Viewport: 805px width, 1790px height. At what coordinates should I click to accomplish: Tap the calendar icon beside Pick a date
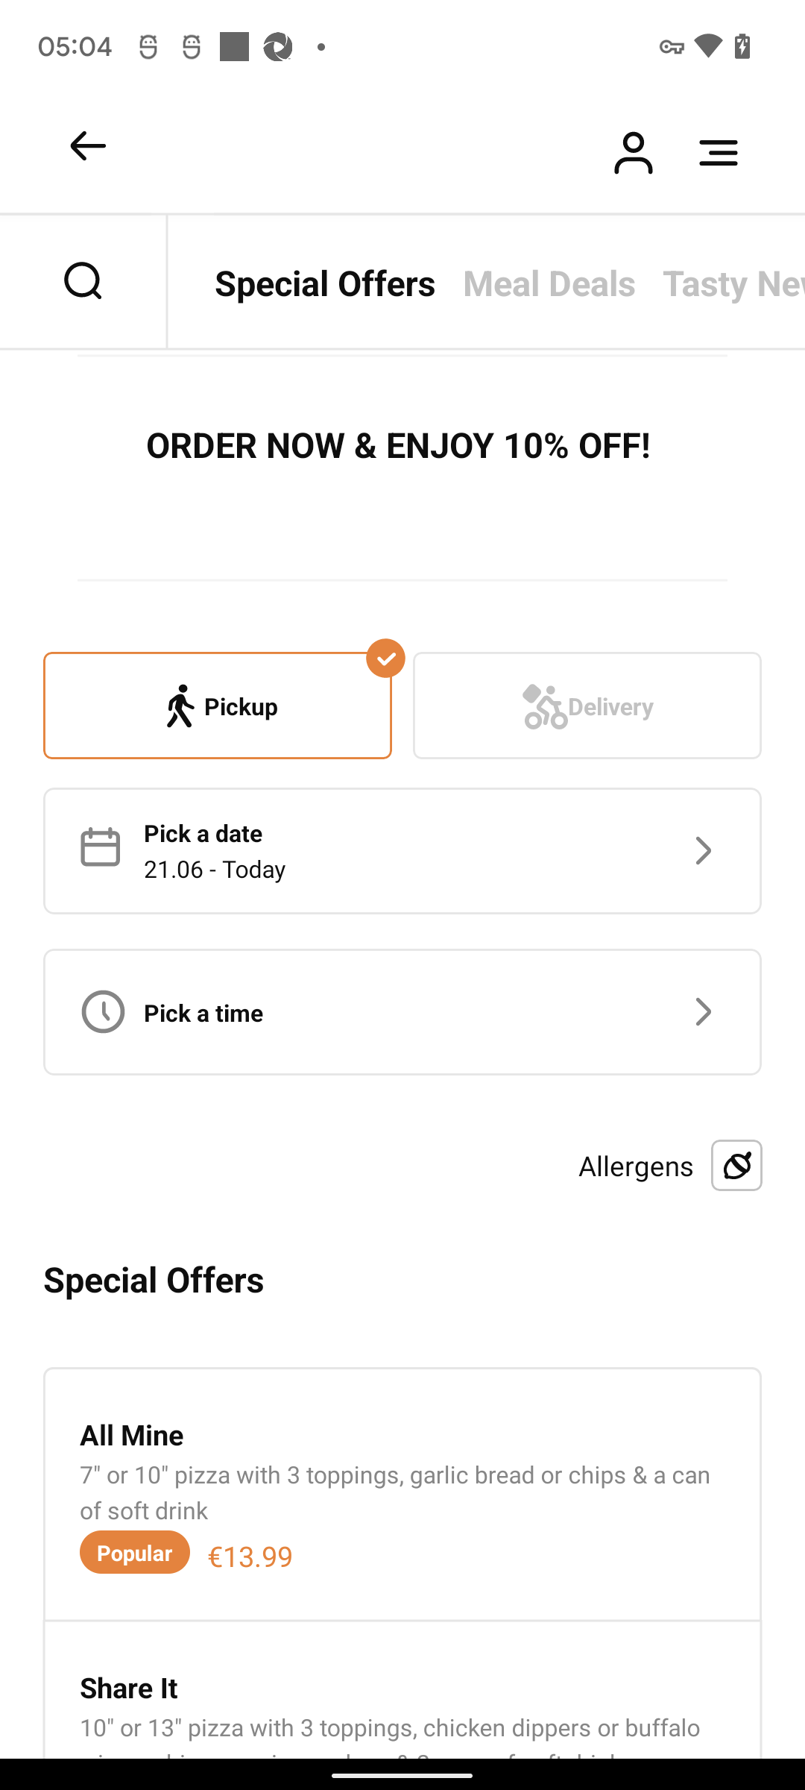[x=101, y=847]
